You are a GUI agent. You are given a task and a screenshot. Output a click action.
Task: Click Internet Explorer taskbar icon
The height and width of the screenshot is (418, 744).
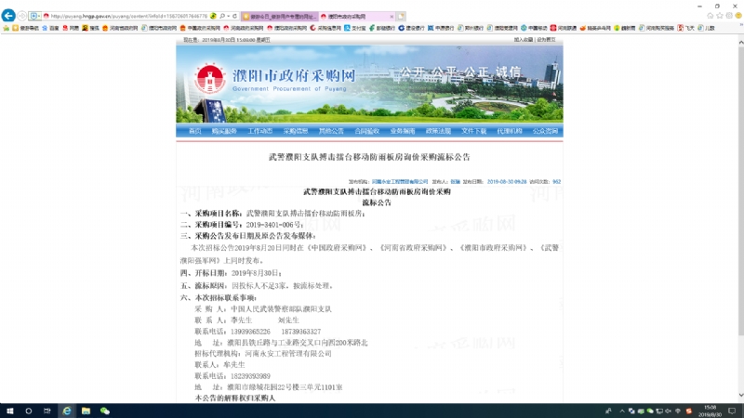click(66, 411)
